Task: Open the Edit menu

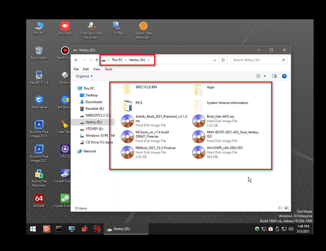Action: click(86, 69)
